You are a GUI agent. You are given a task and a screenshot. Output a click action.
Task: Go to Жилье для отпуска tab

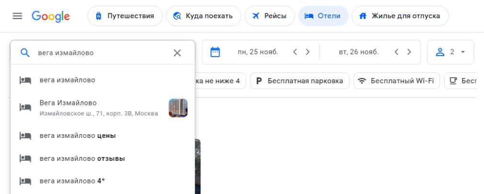pyautogui.click(x=400, y=16)
